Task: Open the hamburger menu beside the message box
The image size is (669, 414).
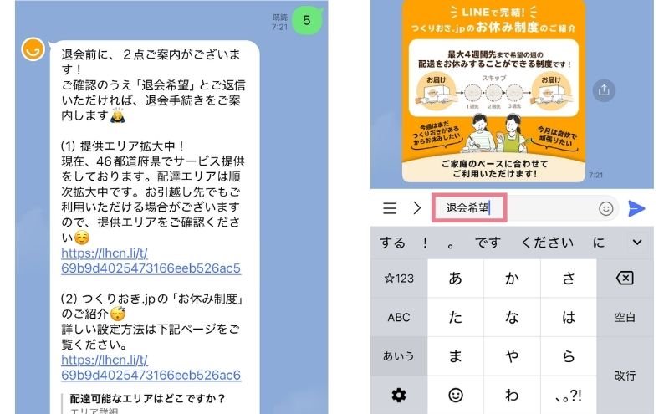Action: coord(390,208)
